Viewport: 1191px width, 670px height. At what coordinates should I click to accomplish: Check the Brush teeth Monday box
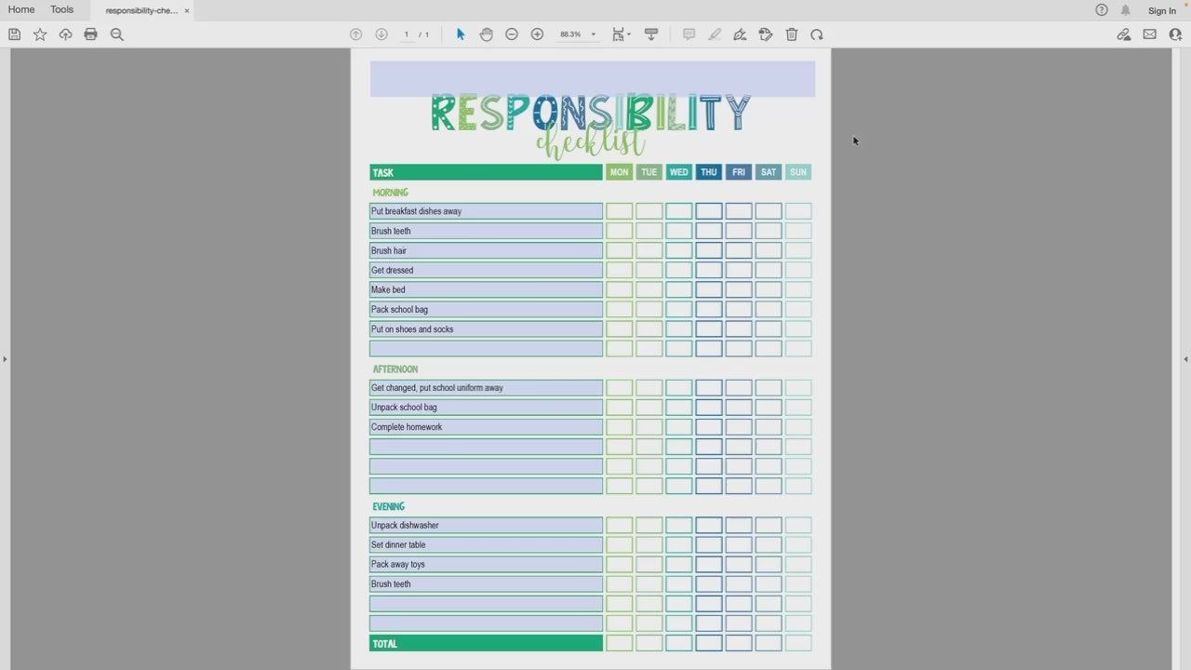(619, 231)
